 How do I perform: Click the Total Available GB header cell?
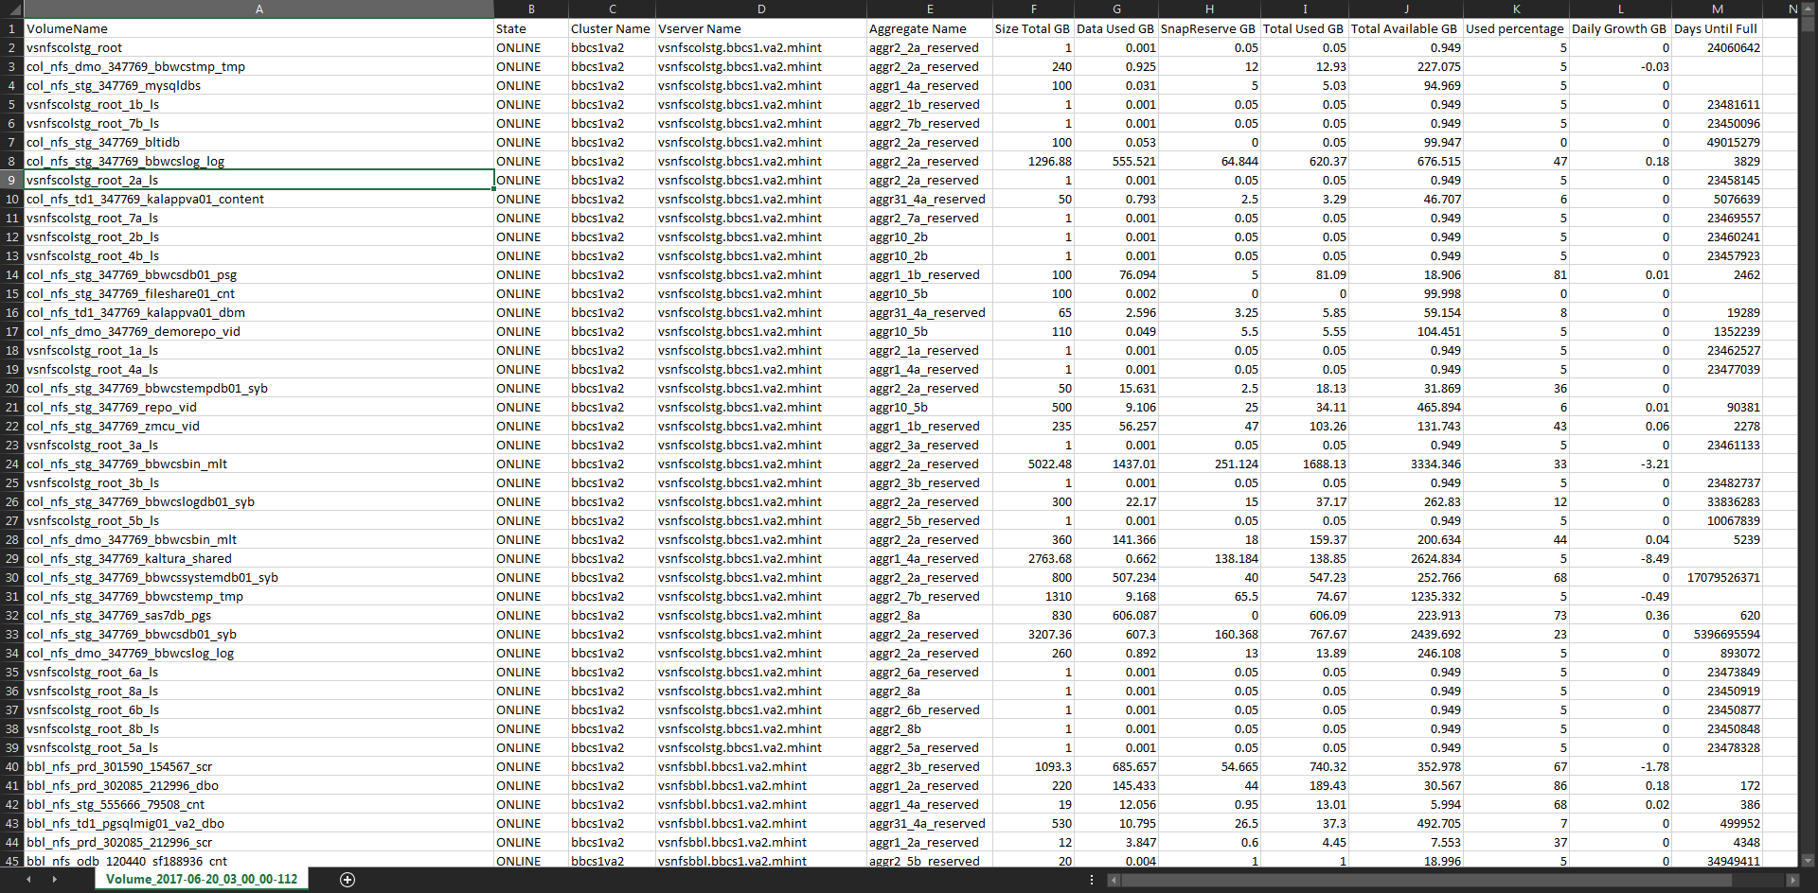1406,28
